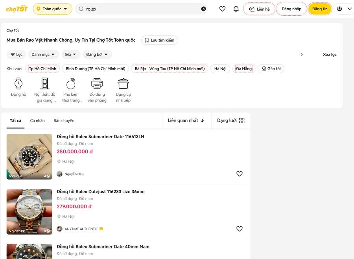Switch to the Tất cả tab
The height and width of the screenshot is (259, 354).
[x=15, y=121]
